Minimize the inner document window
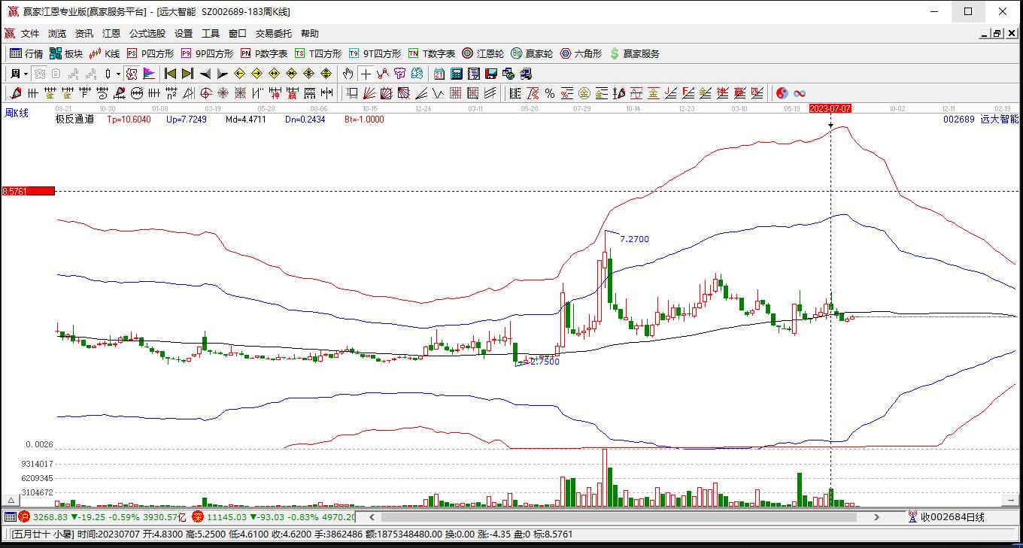 coord(985,34)
